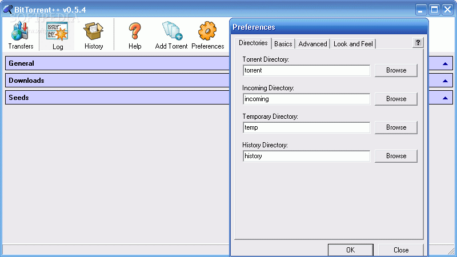Click the Close button in Preferences

click(401, 250)
